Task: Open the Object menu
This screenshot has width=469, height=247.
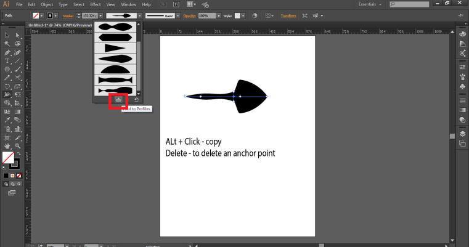Action: tap(47, 4)
